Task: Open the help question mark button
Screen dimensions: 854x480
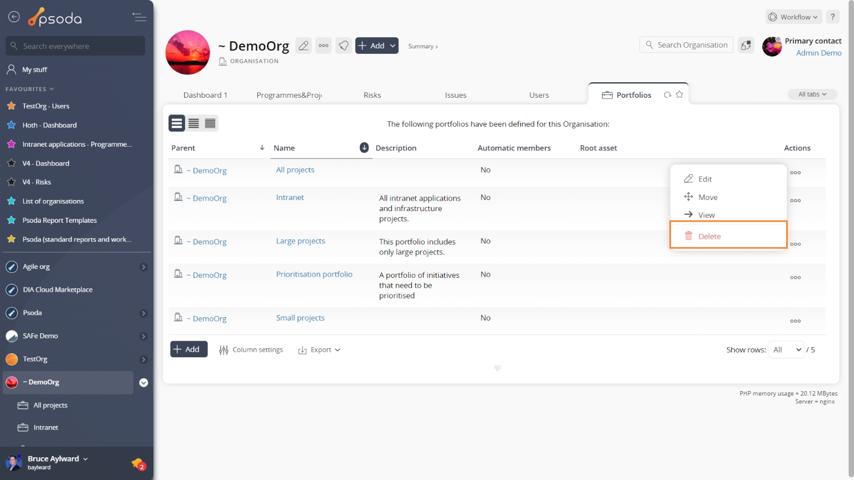Action: (832, 17)
